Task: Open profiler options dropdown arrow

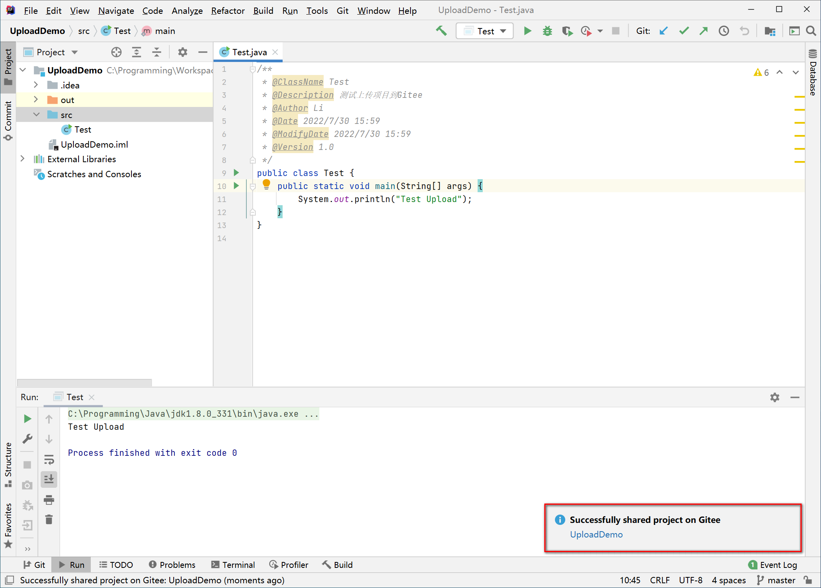Action: pos(600,31)
